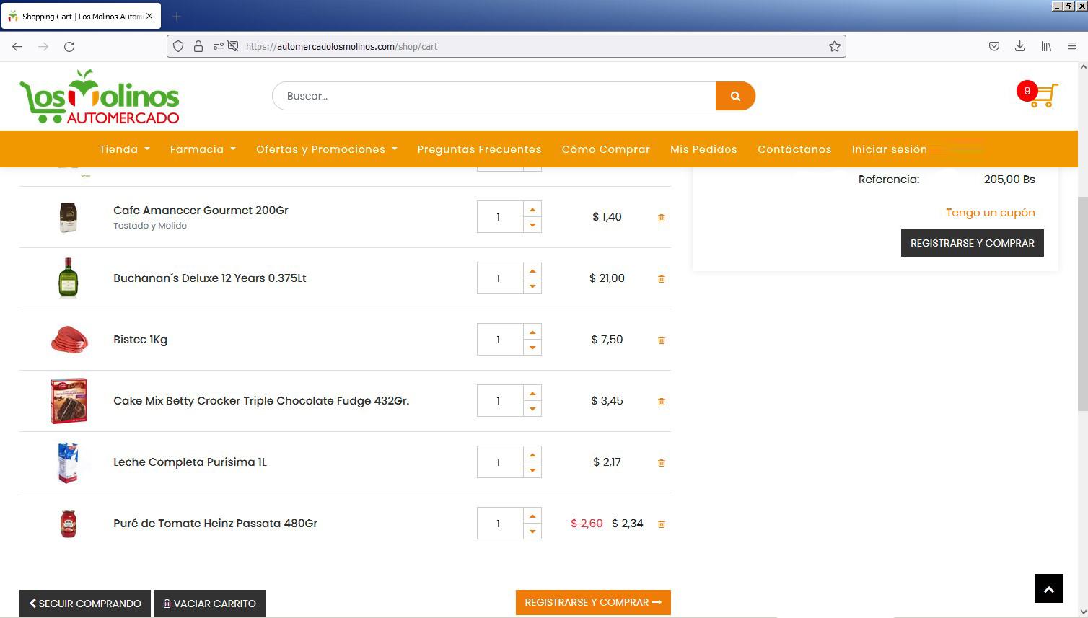Go to Preguntas Frecuentes page
Image resolution: width=1088 pixels, height=618 pixels.
[479, 149]
